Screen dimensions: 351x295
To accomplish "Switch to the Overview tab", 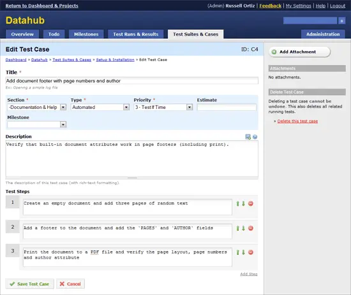I will click(22, 34).
